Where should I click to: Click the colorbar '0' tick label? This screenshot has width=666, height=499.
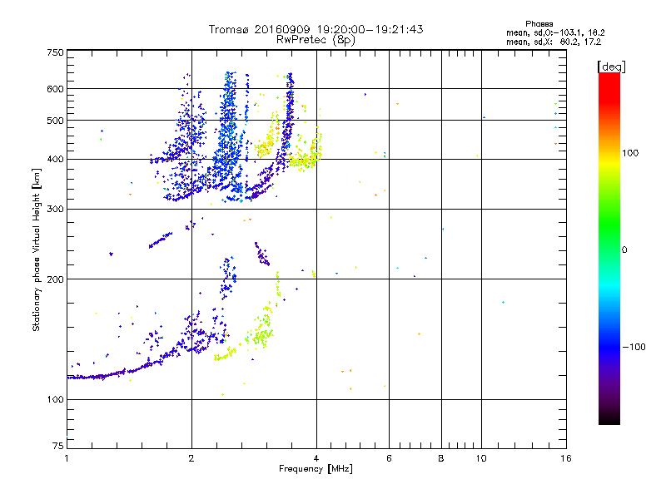tap(624, 250)
